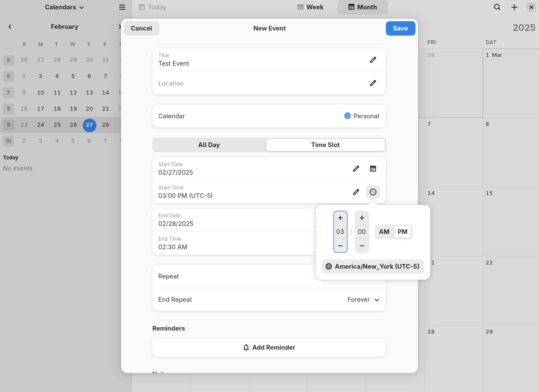The image size is (539, 392).
Task: Select AM in the time picker
Action: [x=384, y=232]
